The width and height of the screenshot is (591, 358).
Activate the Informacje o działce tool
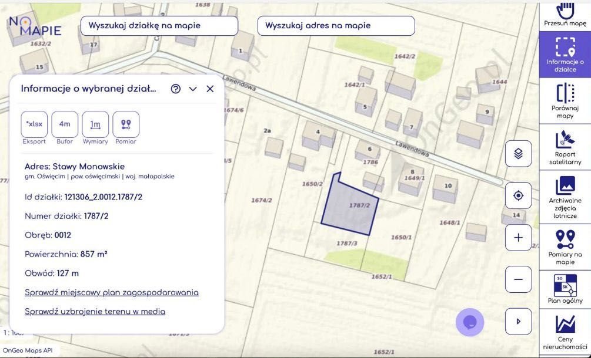click(x=565, y=55)
